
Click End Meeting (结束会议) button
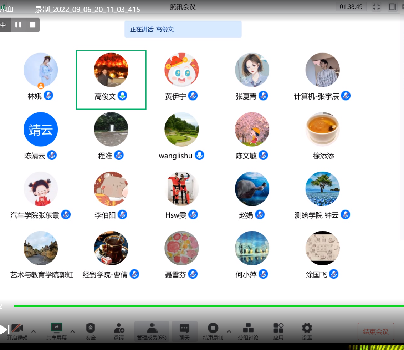375,331
